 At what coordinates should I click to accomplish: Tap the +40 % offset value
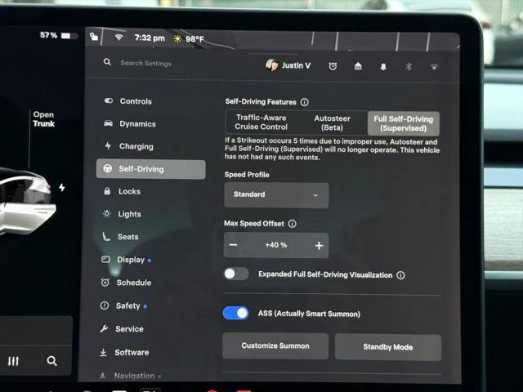coord(276,245)
